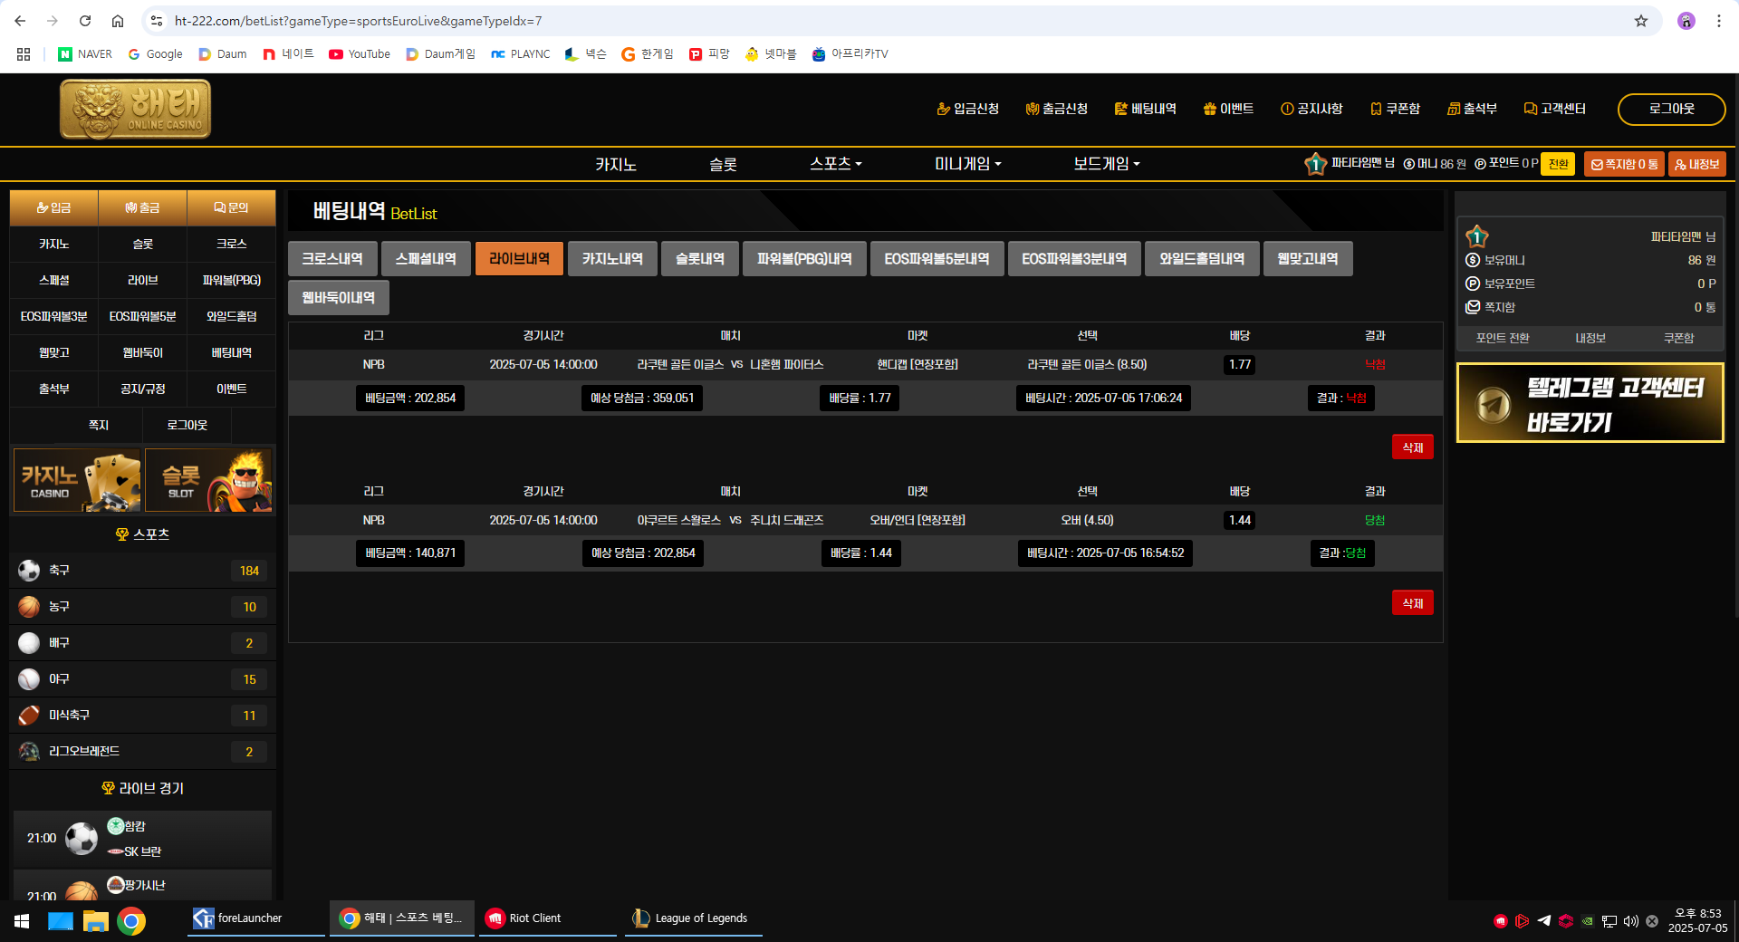The width and height of the screenshot is (1739, 942).
Task: Open Telegram customer center banner
Action: click(1590, 403)
